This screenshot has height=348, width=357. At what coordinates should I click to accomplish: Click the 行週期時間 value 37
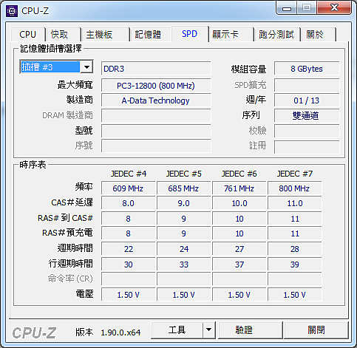click(239, 265)
